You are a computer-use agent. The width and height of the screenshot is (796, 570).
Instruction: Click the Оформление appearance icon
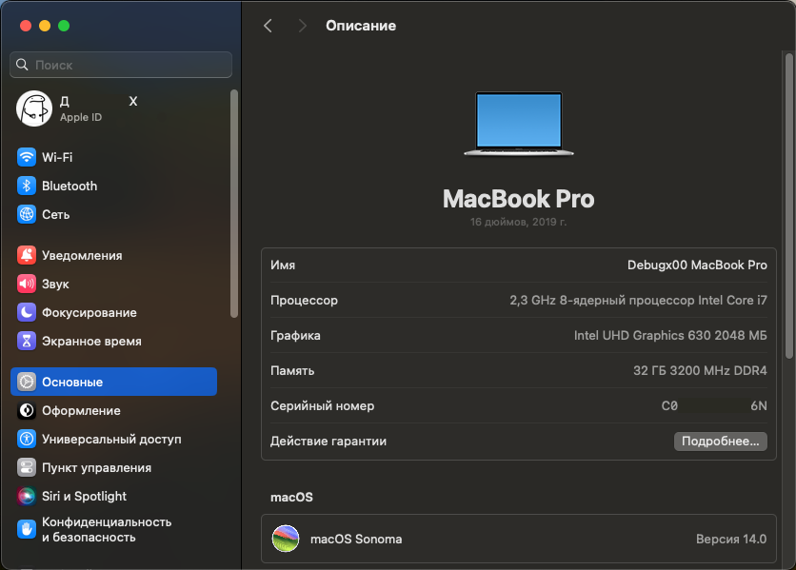27,411
